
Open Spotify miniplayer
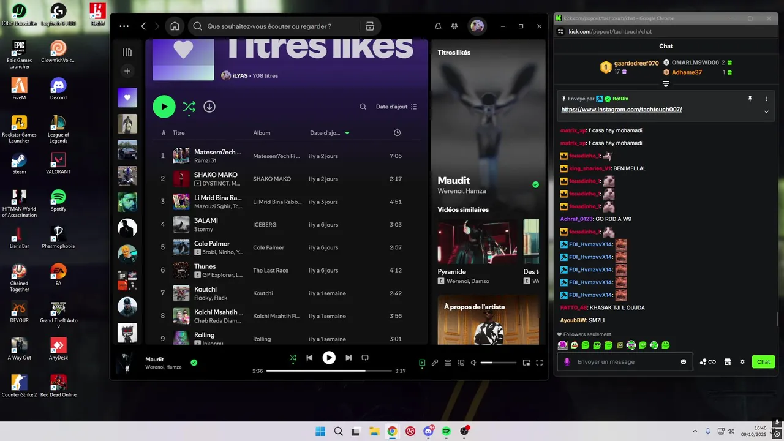click(526, 363)
